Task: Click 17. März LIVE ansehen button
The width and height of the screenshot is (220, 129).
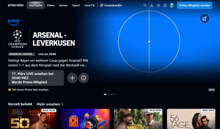Action: tap(36, 78)
